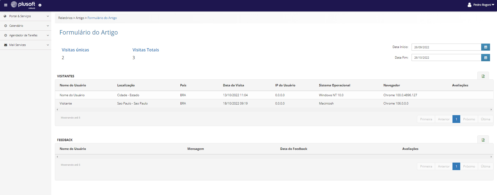The image size is (497, 195).
Task: Click Anterior in Visitantes pagination
Action: [x=444, y=119]
